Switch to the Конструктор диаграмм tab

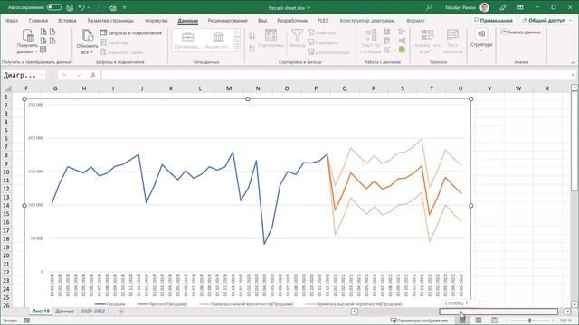point(367,21)
